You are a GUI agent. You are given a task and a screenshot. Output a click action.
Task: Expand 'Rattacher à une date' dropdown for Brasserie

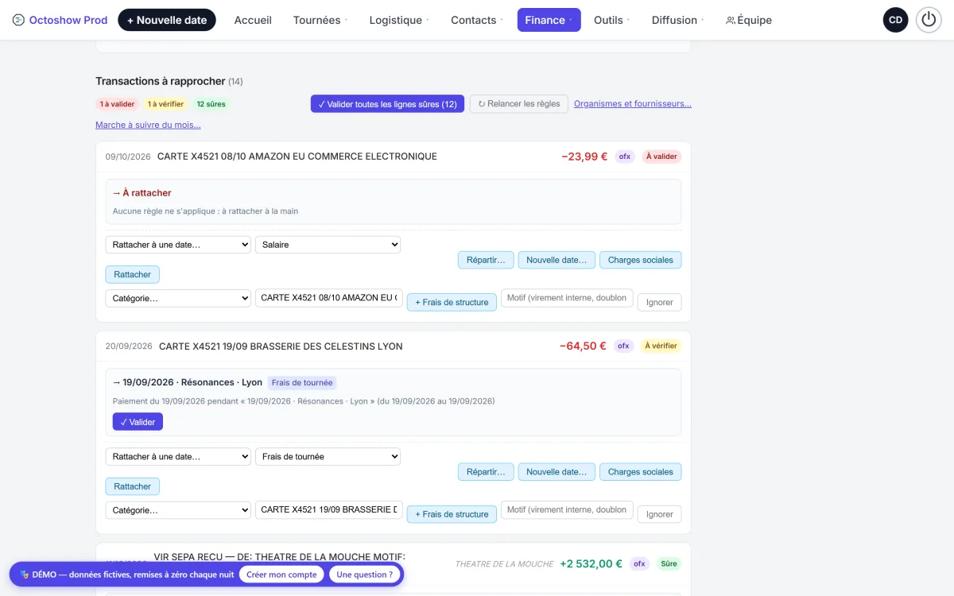pyautogui.click(x=178, y=457)
